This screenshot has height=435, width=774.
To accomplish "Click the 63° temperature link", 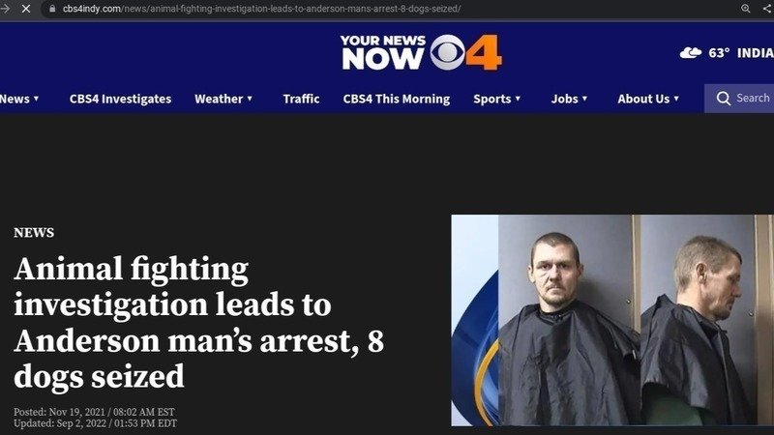I will (x=719, y=53).
